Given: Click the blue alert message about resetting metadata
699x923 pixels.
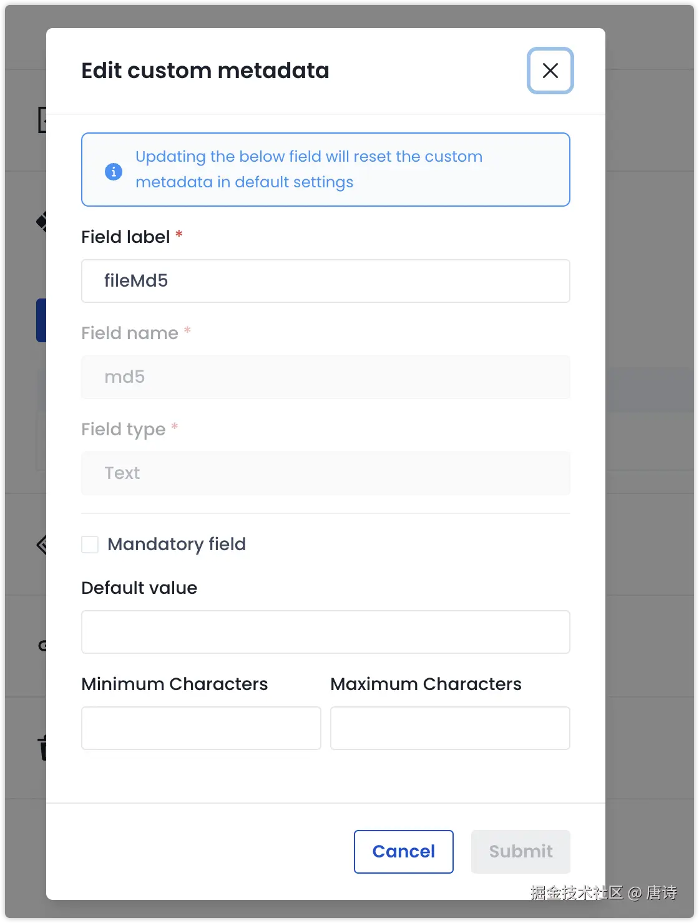Looking at the screenshot, I should click(x=308, y=169).
